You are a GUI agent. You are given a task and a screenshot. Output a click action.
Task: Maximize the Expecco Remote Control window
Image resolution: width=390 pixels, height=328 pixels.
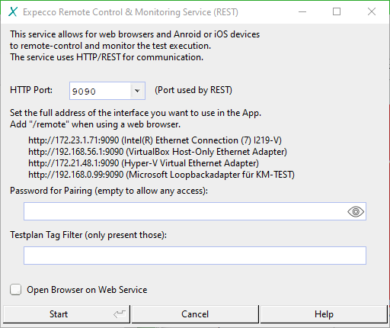tap(337, 11)
